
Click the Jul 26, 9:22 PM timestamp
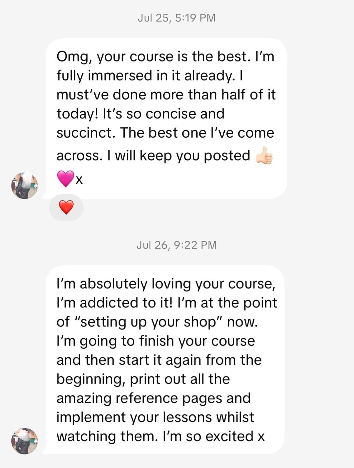point(176,245)
